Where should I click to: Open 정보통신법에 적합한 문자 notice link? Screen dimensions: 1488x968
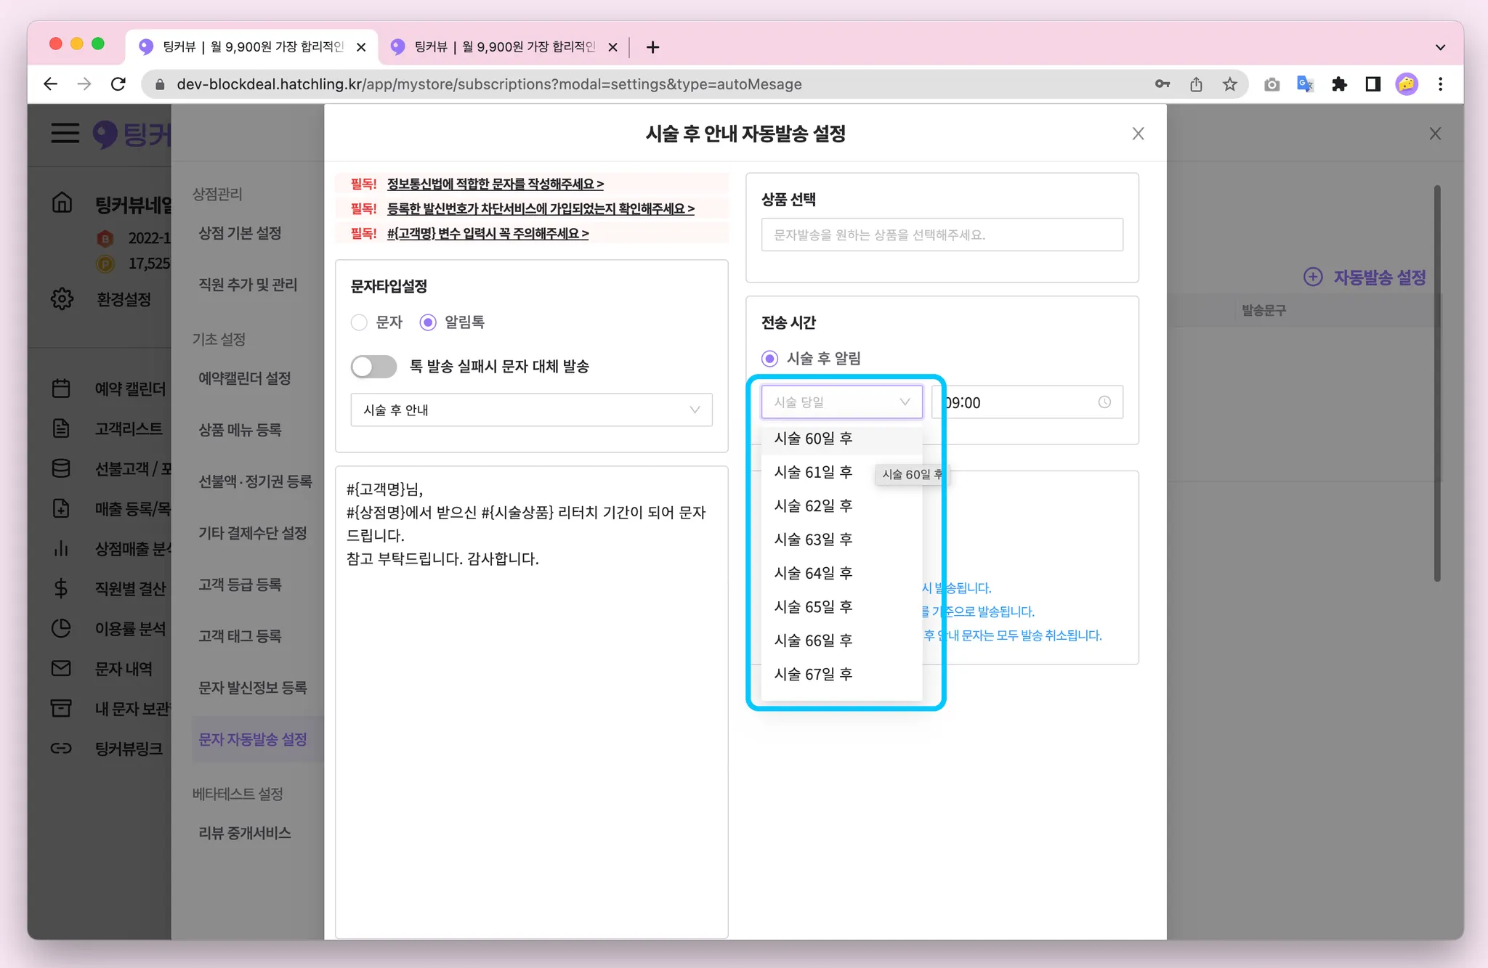pos(495,184)
